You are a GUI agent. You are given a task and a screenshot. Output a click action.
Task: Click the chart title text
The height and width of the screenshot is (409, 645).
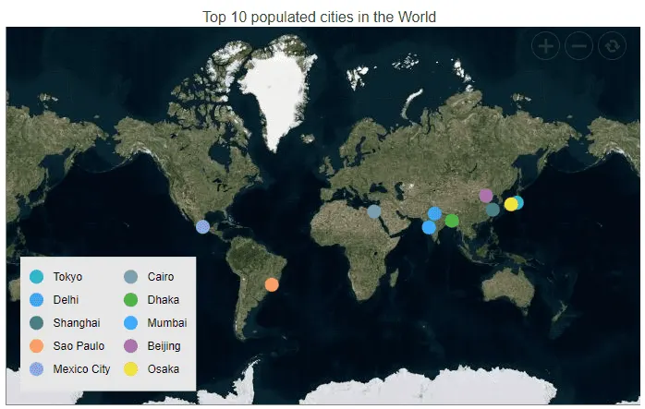click(x=319, y=17)
